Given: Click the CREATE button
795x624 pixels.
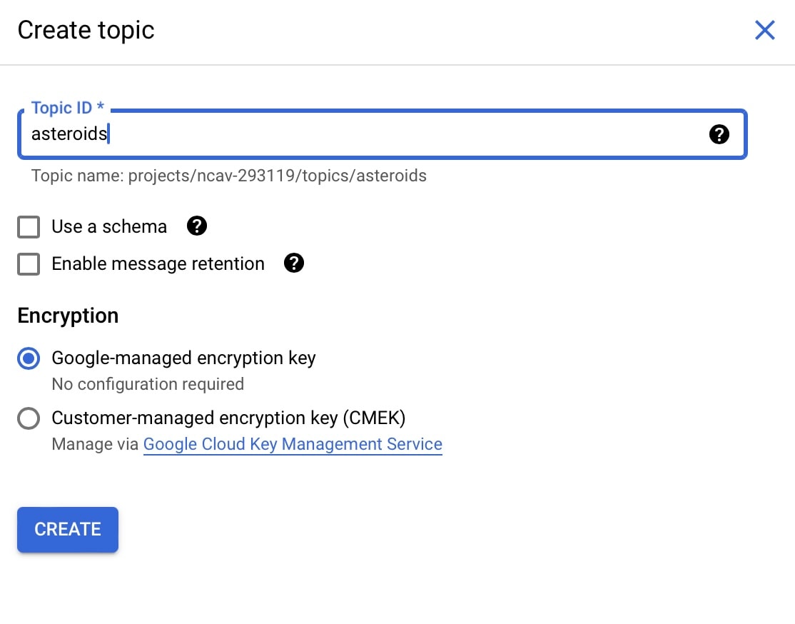Looking at the screenshot, I should [x=67, y=529].
